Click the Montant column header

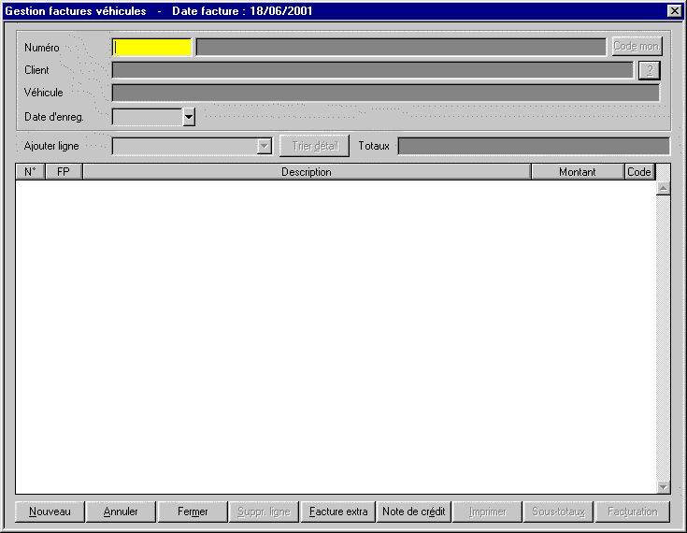coord(578,172)
